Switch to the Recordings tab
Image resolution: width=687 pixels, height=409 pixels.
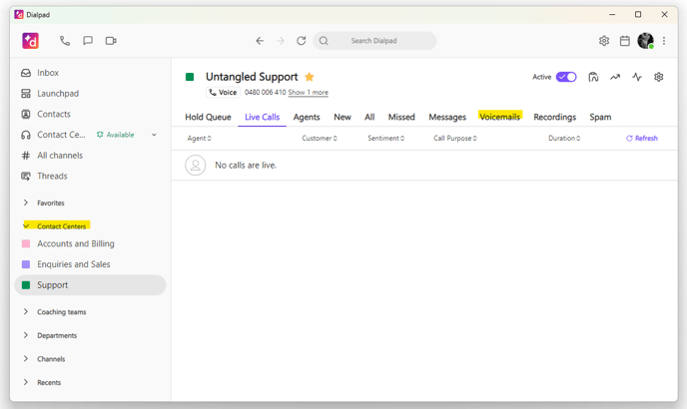(x=554, y=117)
